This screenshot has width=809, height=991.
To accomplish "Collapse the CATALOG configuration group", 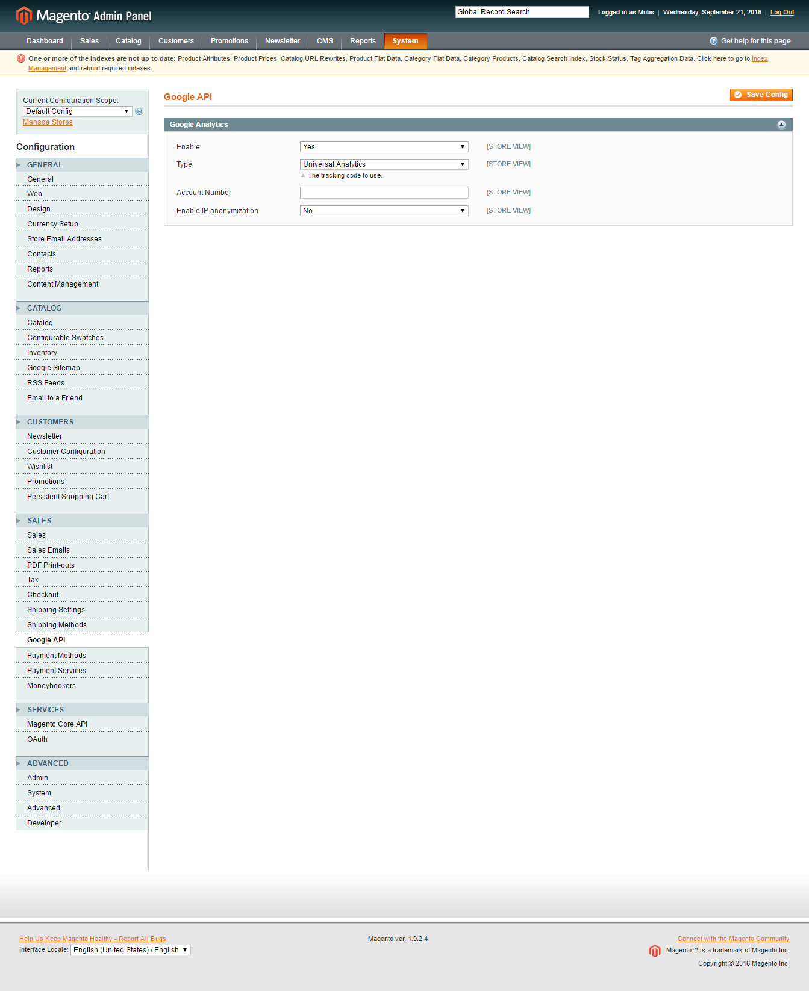I will (x=82, y=308).
